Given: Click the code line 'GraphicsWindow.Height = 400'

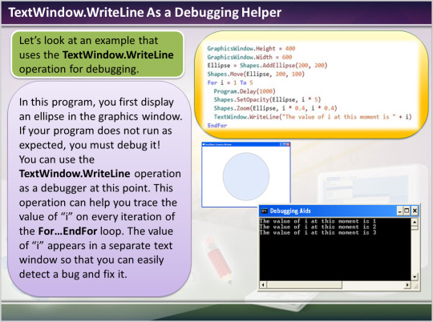Looking at the screenshot, I should point(251,49).
